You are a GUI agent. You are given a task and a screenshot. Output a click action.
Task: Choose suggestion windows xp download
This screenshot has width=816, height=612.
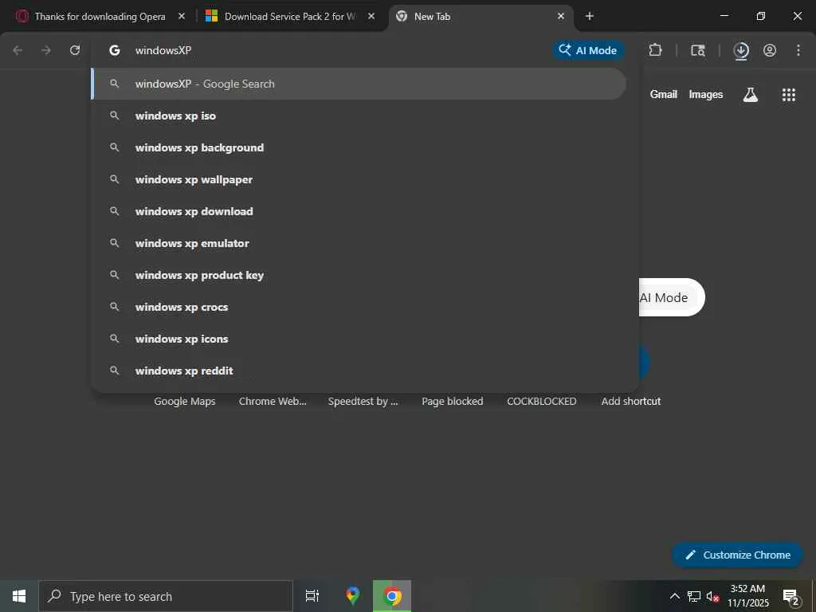click(359, 211)
